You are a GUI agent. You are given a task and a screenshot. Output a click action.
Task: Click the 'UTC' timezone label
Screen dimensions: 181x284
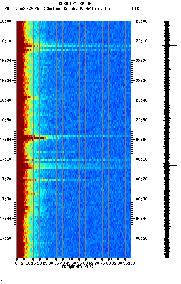pos(136,9)
